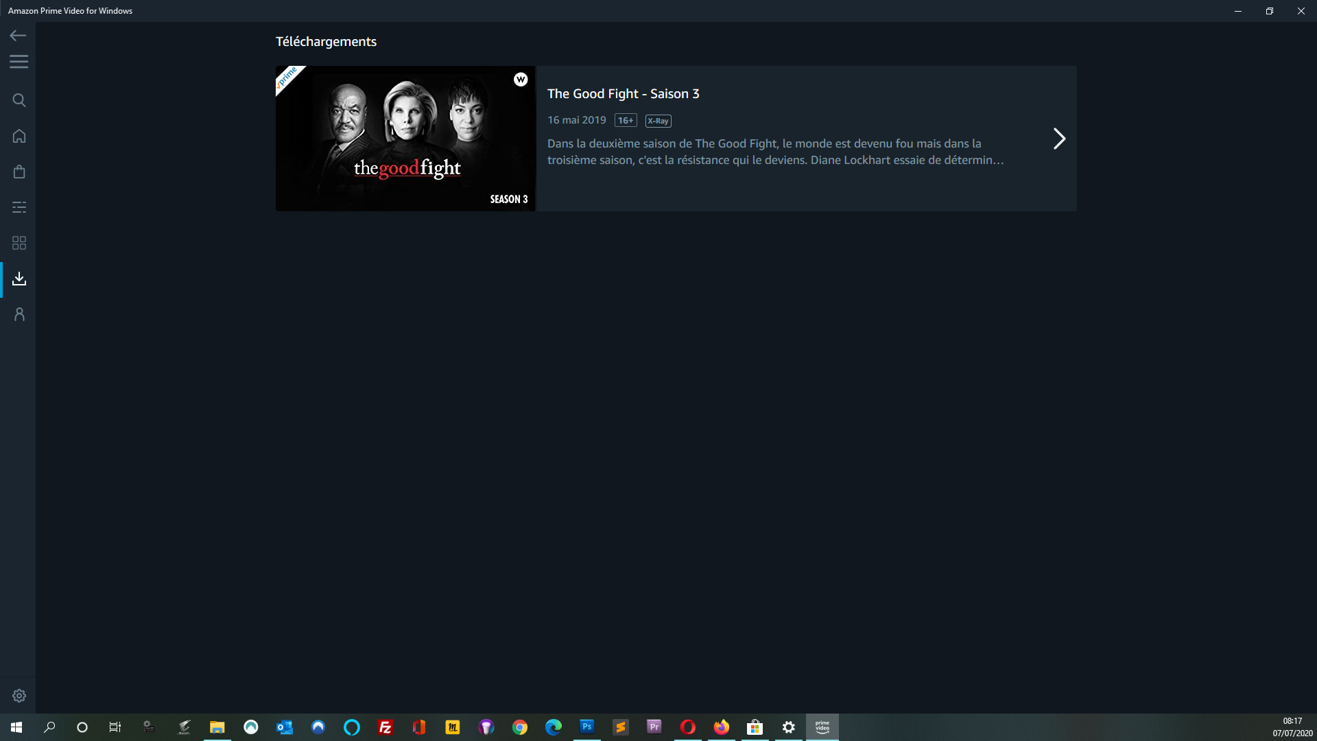Go to the Home section
Image resolution: width=1317 pixels, height=741 pixels.
(x=19, y=136)
